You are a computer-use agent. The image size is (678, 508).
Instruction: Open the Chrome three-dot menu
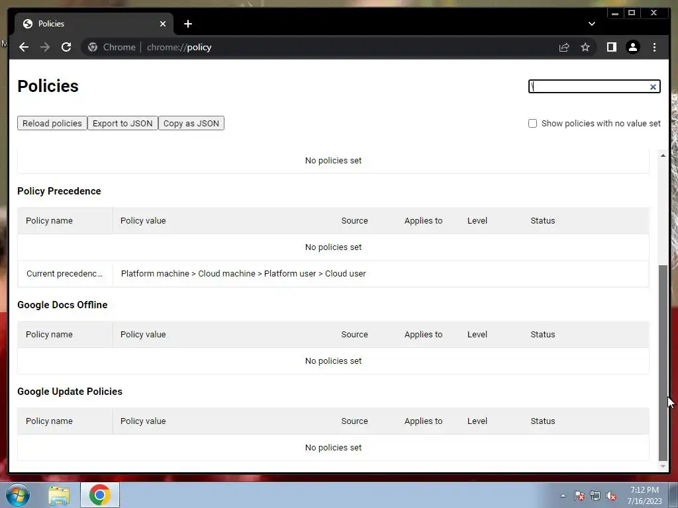click(654, 47)
